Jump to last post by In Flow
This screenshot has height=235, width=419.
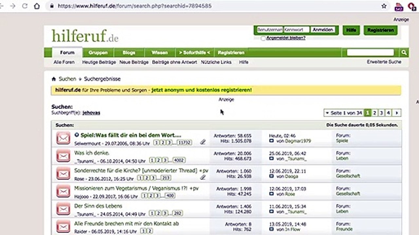point(271,229)
